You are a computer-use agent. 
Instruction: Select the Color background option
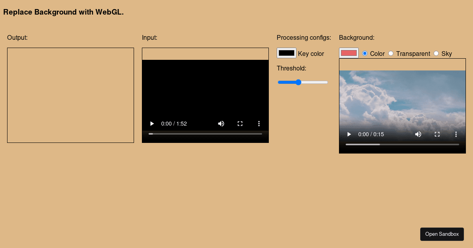(x=365, y=54)
